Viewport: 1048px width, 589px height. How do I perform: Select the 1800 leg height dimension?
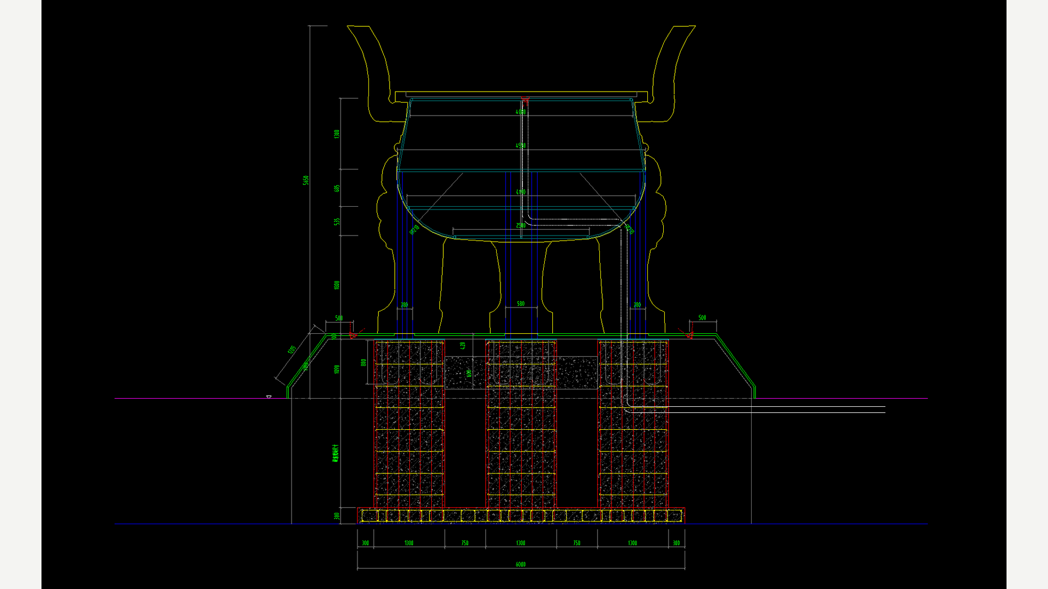point(337,285)
